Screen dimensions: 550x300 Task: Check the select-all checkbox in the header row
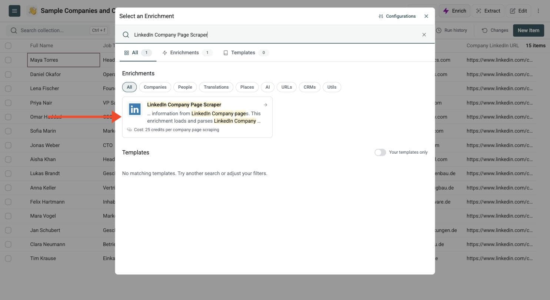point(8,45)
